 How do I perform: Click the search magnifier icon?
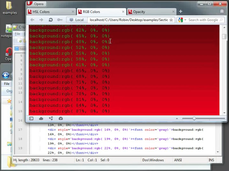pos(221,20)
